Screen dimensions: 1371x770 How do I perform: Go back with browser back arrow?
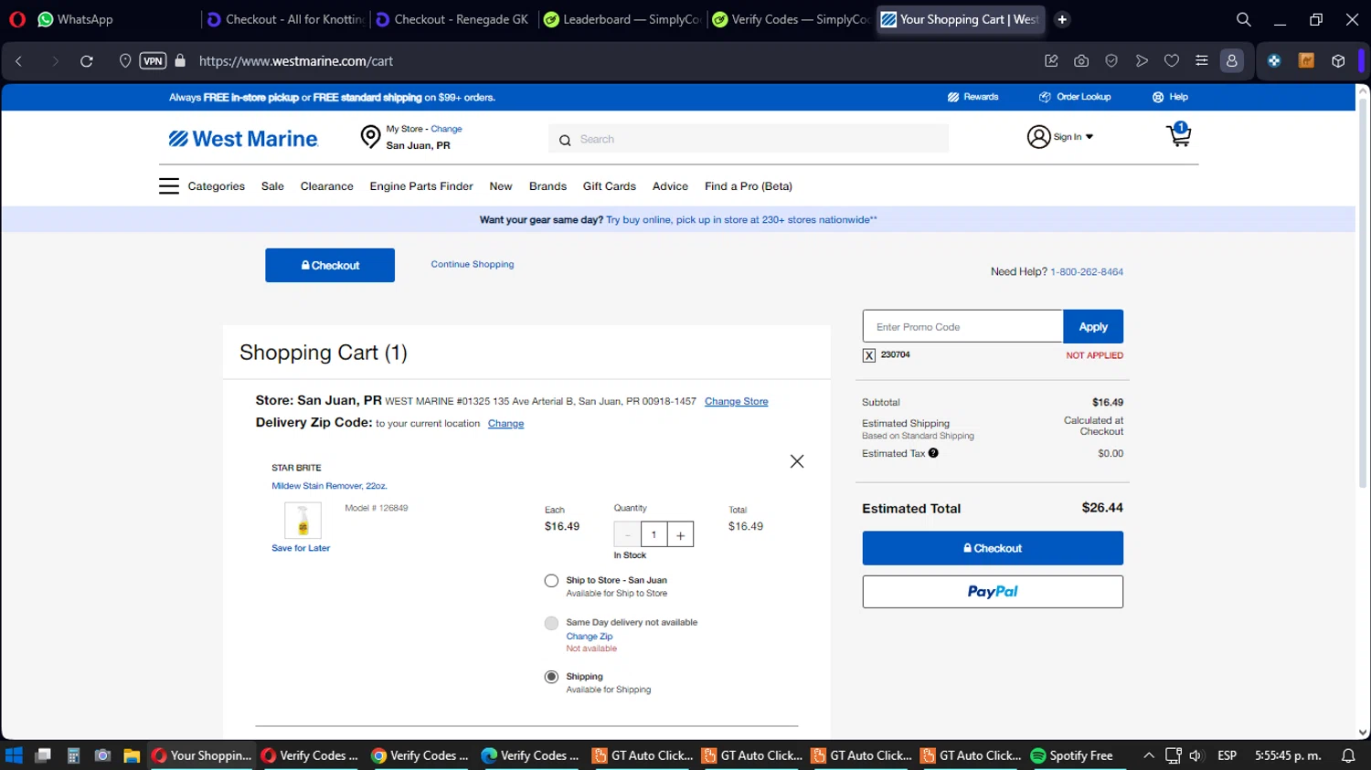coord(18,61)
